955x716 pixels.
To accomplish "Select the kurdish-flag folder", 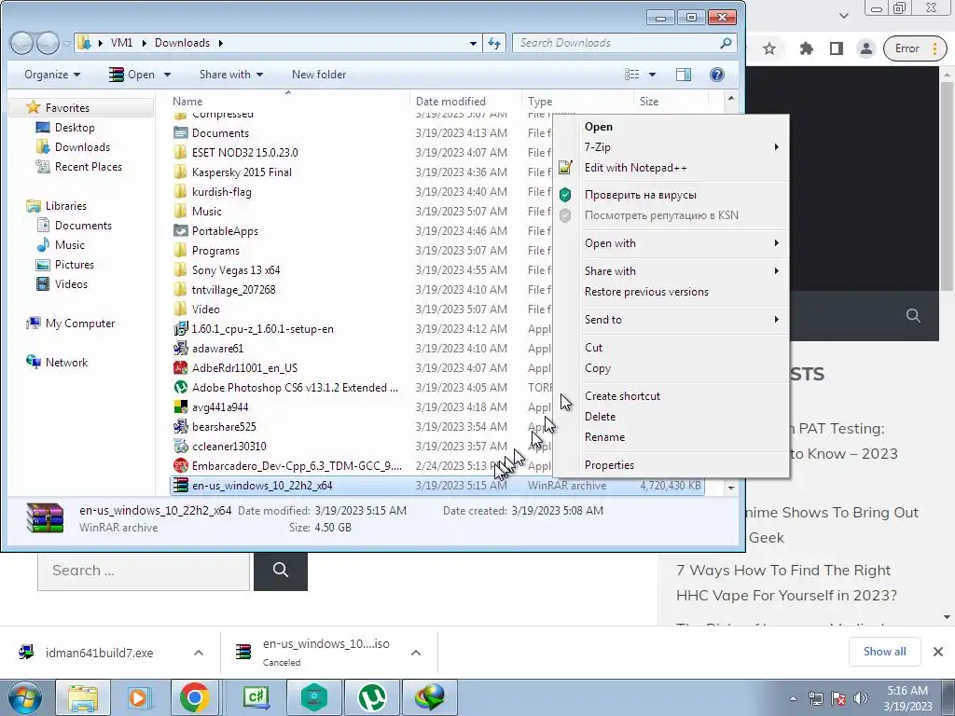I will 221,192.
